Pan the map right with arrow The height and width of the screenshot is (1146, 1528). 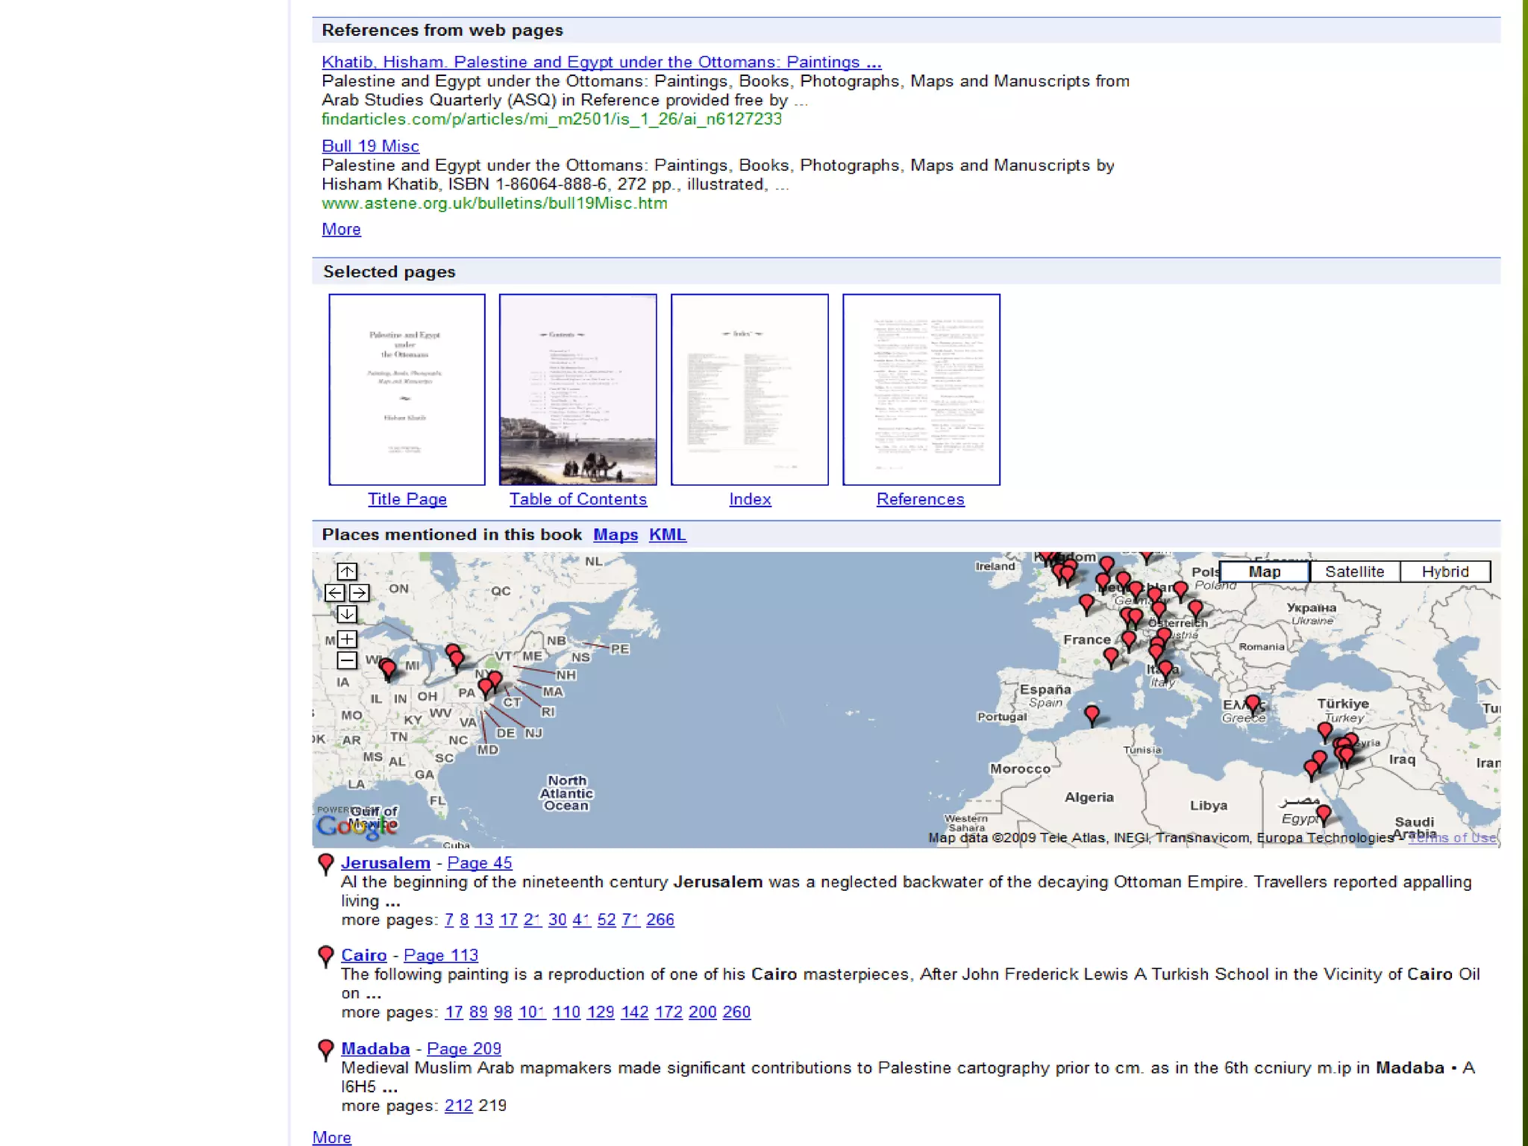(x=359, y=592)
